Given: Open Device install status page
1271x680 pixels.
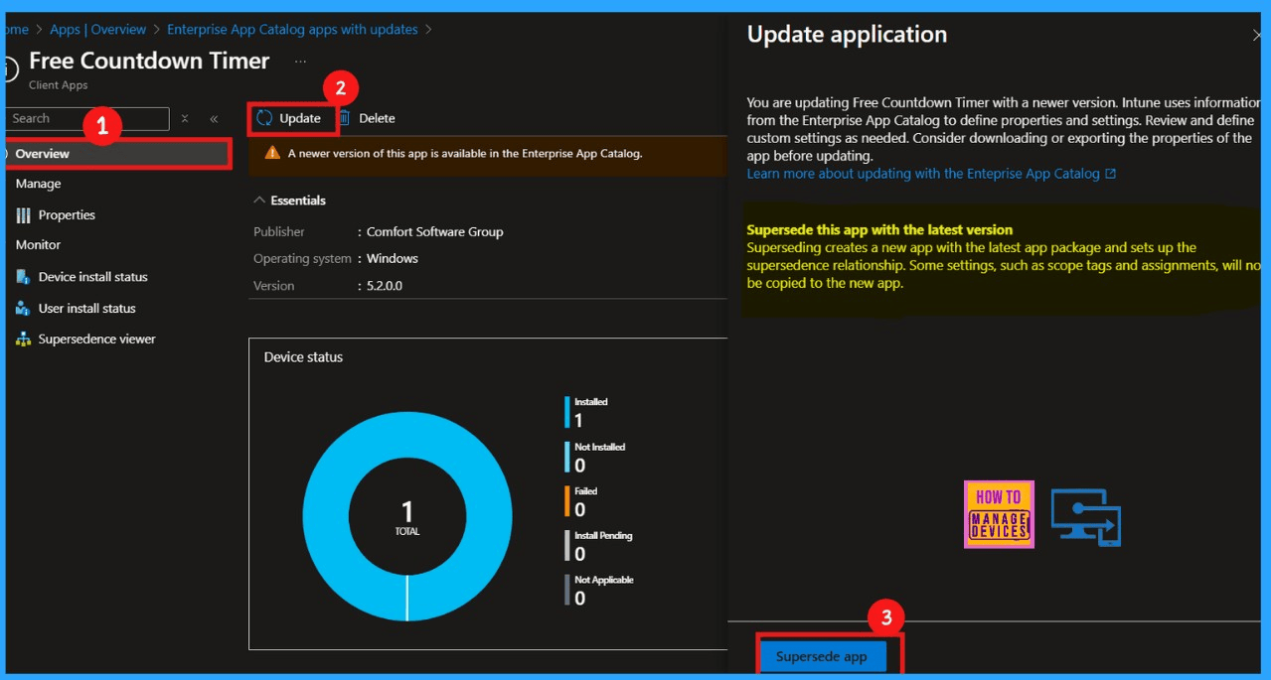Looking at the screenshot, I should point(92,277).
